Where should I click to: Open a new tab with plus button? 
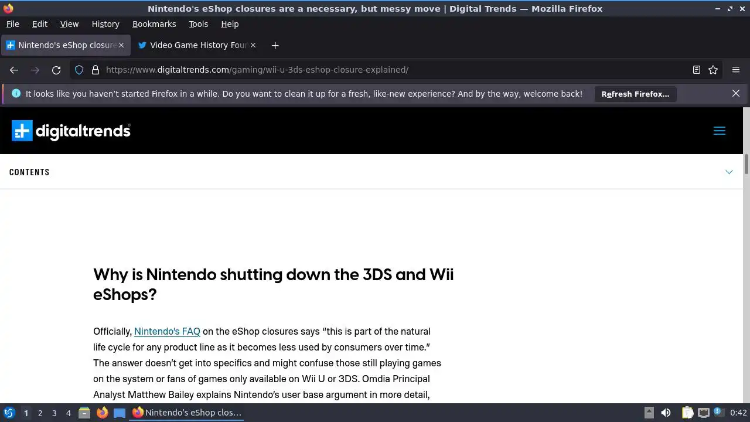tap(275, 45)
